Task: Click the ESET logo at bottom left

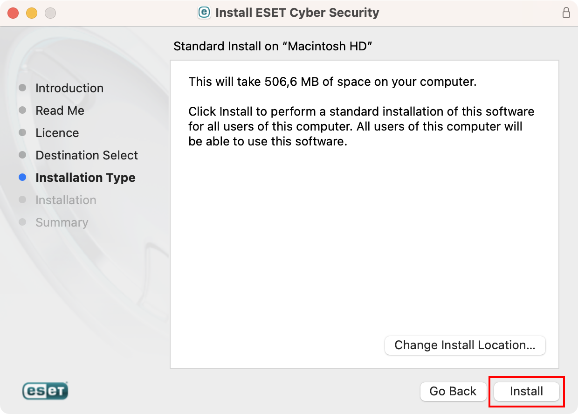Action: tap(45, 391)
